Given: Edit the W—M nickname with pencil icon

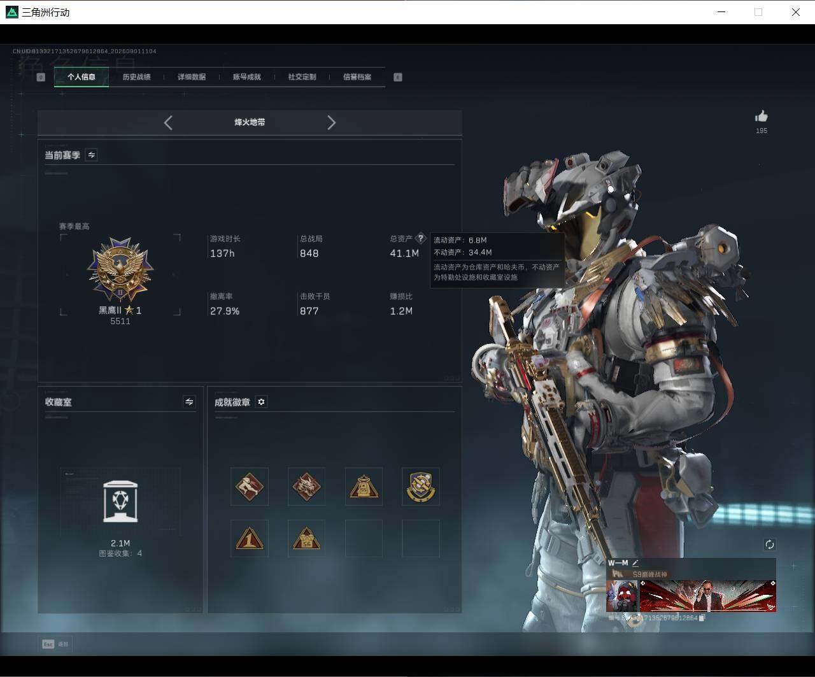Looking at the screenshot, I should point(635,563).
